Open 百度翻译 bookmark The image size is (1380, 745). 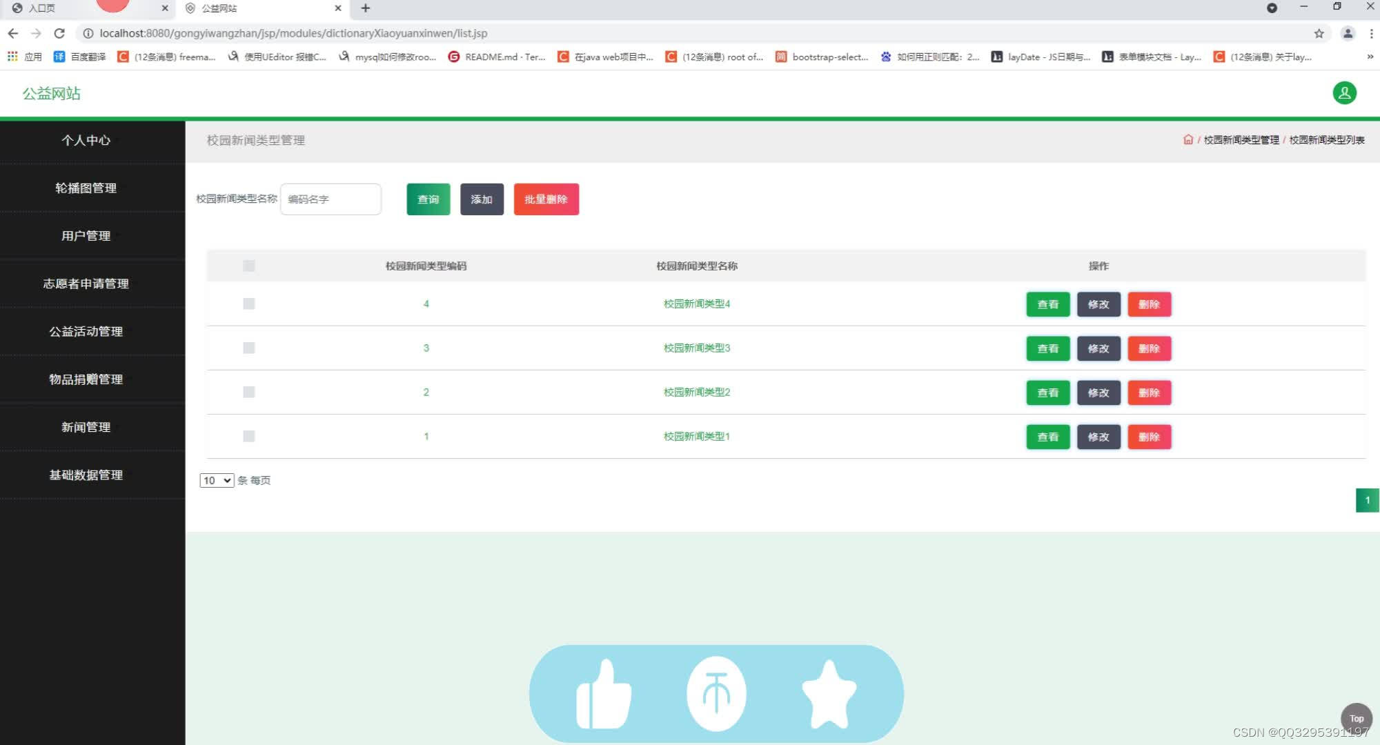(80, 57)
